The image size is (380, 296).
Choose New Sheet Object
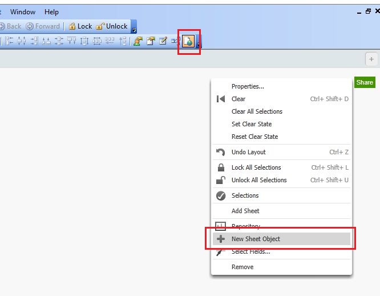pos(281,239)
